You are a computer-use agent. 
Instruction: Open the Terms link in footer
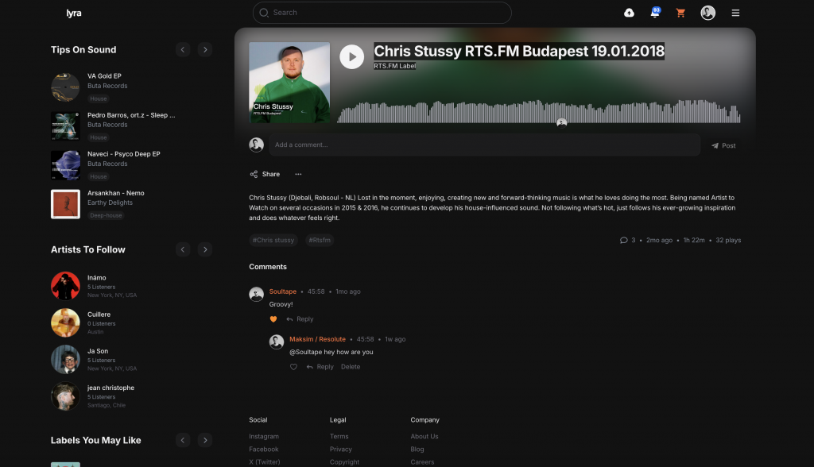pos(339,436)
